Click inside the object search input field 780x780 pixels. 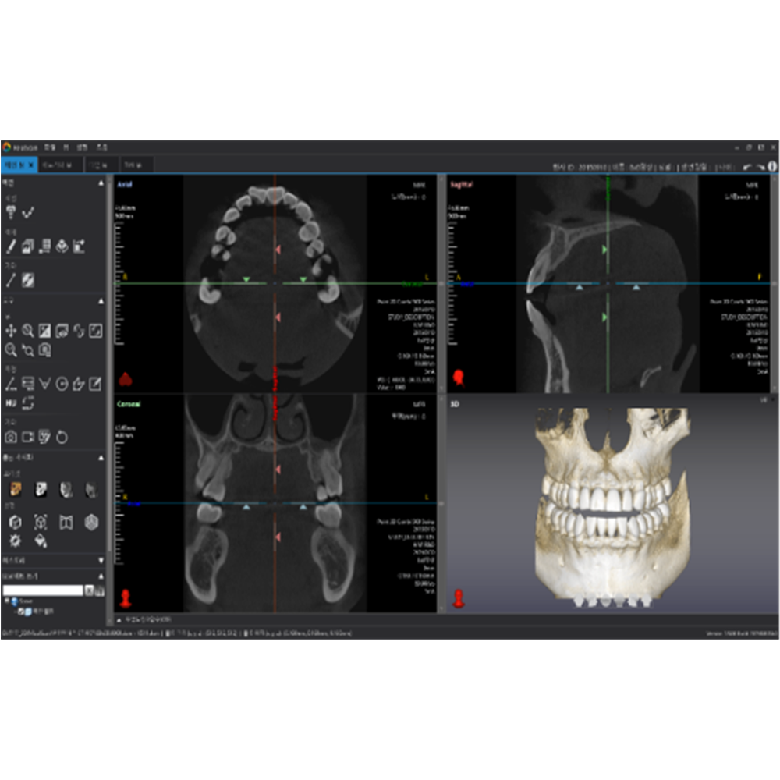click(43, 590)
